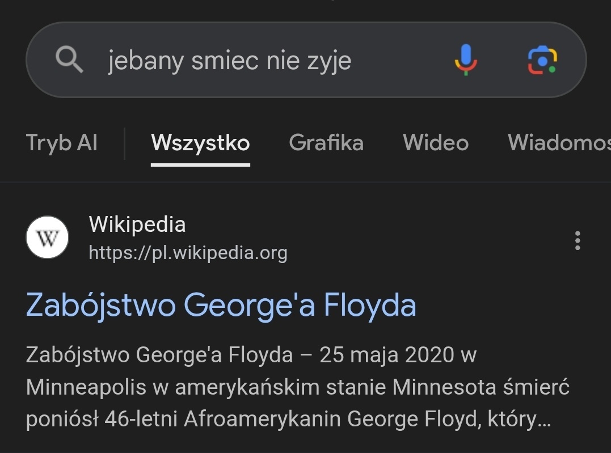Click the empty area of the search bar

point(400,60)
